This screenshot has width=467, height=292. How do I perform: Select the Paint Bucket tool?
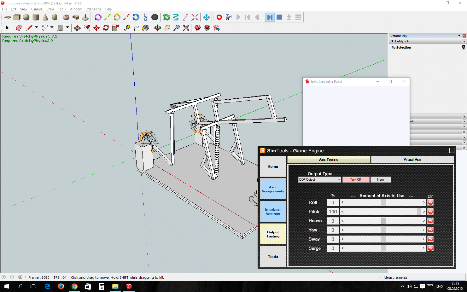click(x=145, y=28)
